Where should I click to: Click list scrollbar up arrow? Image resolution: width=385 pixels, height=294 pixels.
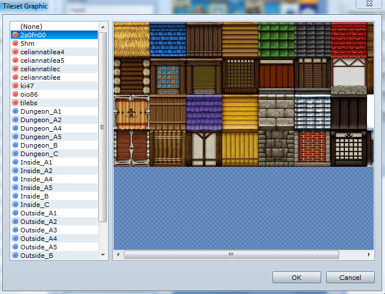(x=103, y=27)
